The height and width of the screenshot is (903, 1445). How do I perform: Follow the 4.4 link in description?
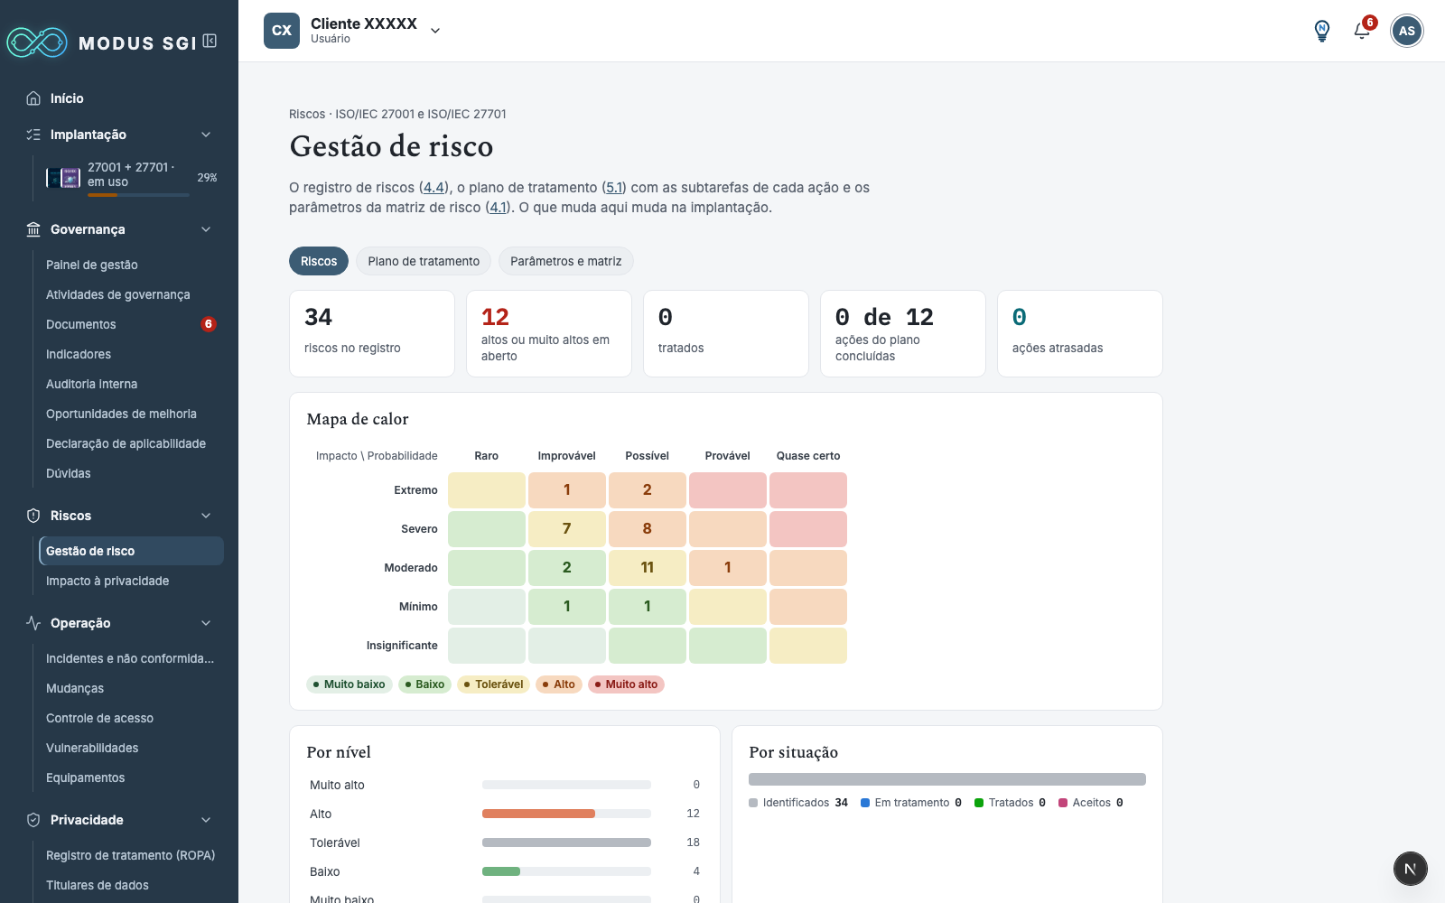[433, 188]
